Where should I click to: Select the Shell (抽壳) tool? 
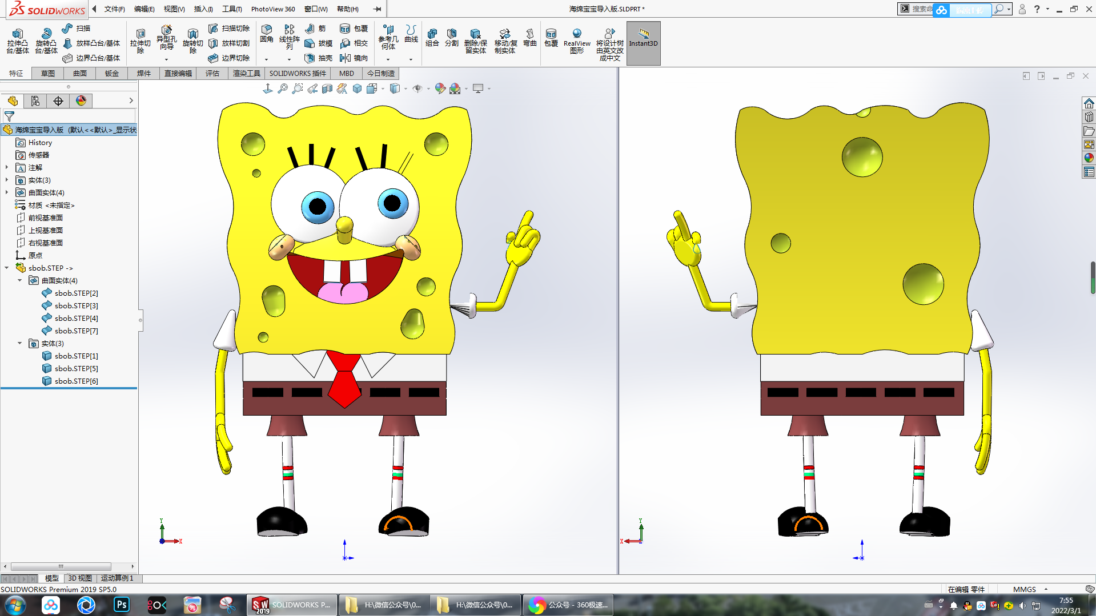coord(319,58)
